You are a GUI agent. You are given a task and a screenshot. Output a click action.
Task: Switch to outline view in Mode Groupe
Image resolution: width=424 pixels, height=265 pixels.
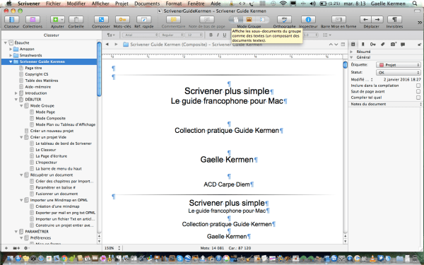point(262,20)
